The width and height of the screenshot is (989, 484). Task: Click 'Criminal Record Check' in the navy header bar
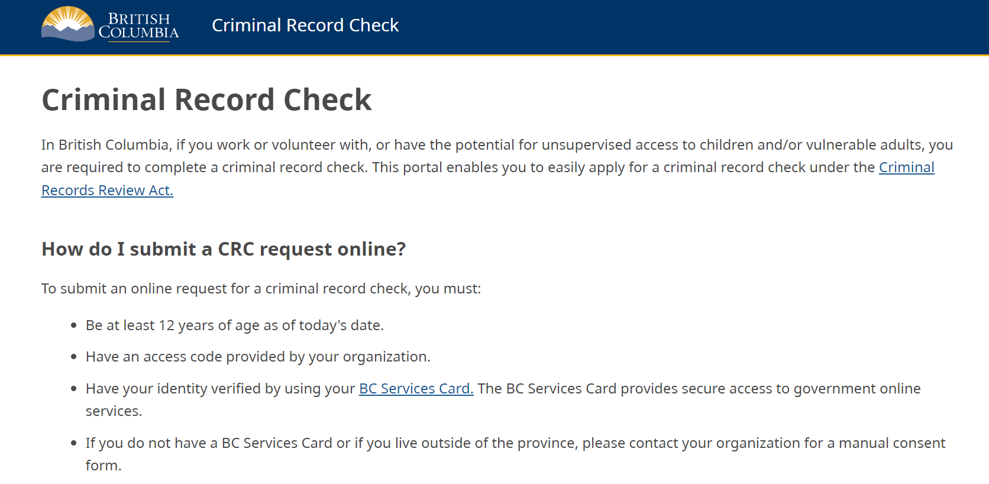point(305,25)
